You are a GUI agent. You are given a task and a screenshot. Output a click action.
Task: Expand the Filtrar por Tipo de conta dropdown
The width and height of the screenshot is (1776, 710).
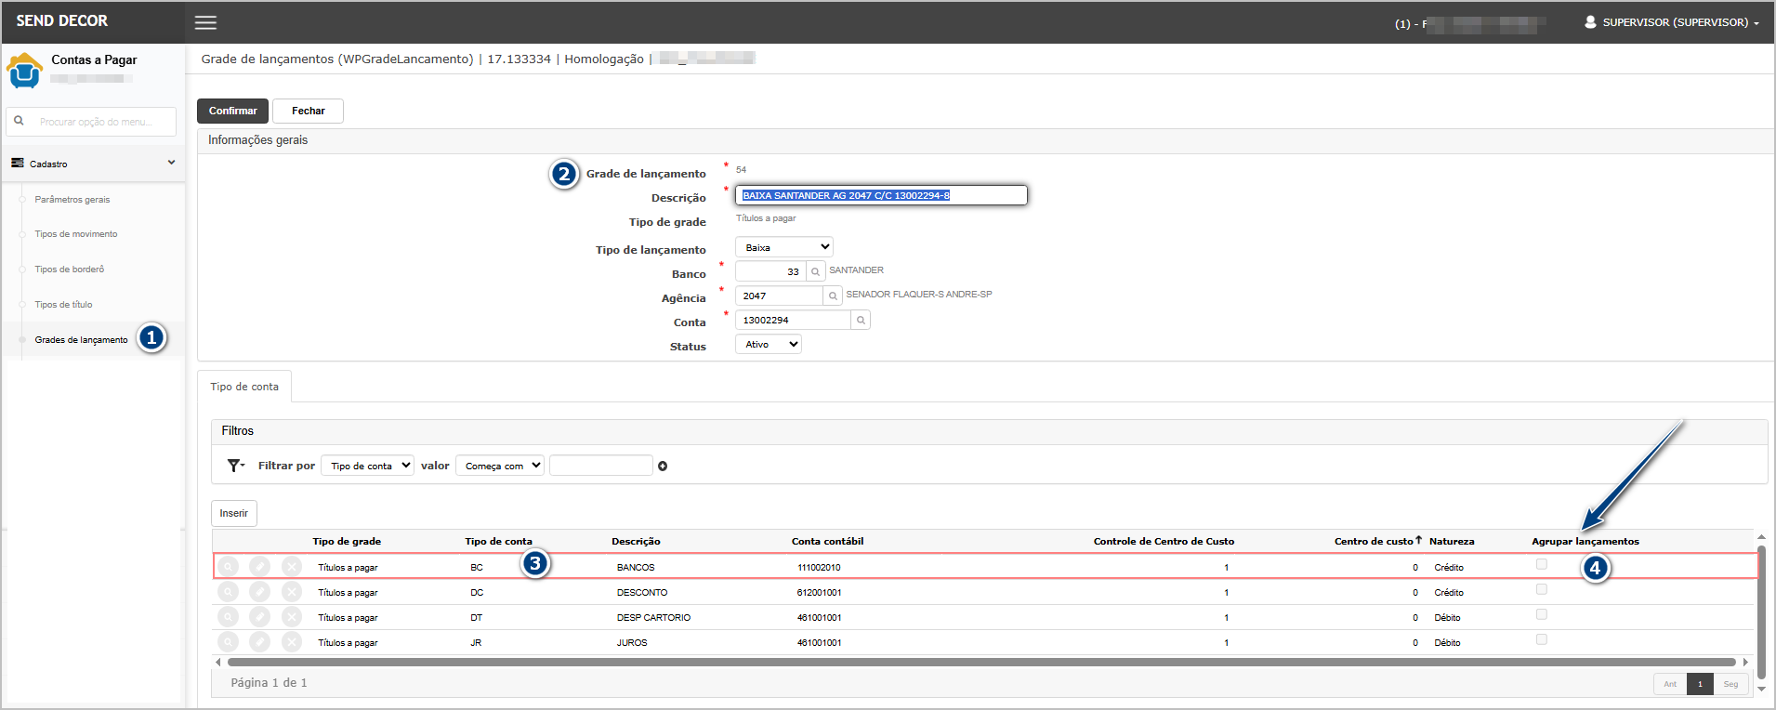tap(367, 467)
